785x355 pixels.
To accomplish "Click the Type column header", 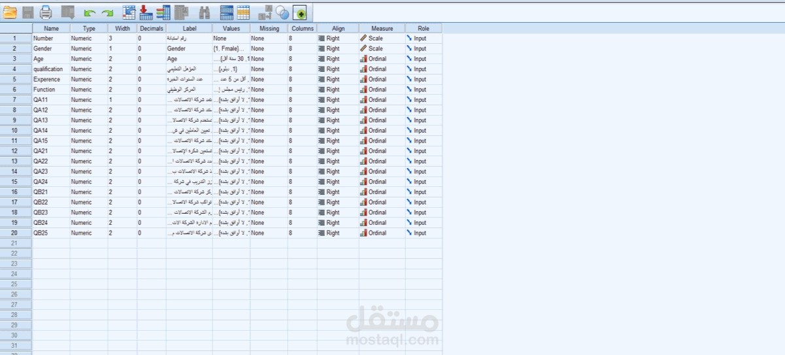I will (x=89, y=28).
